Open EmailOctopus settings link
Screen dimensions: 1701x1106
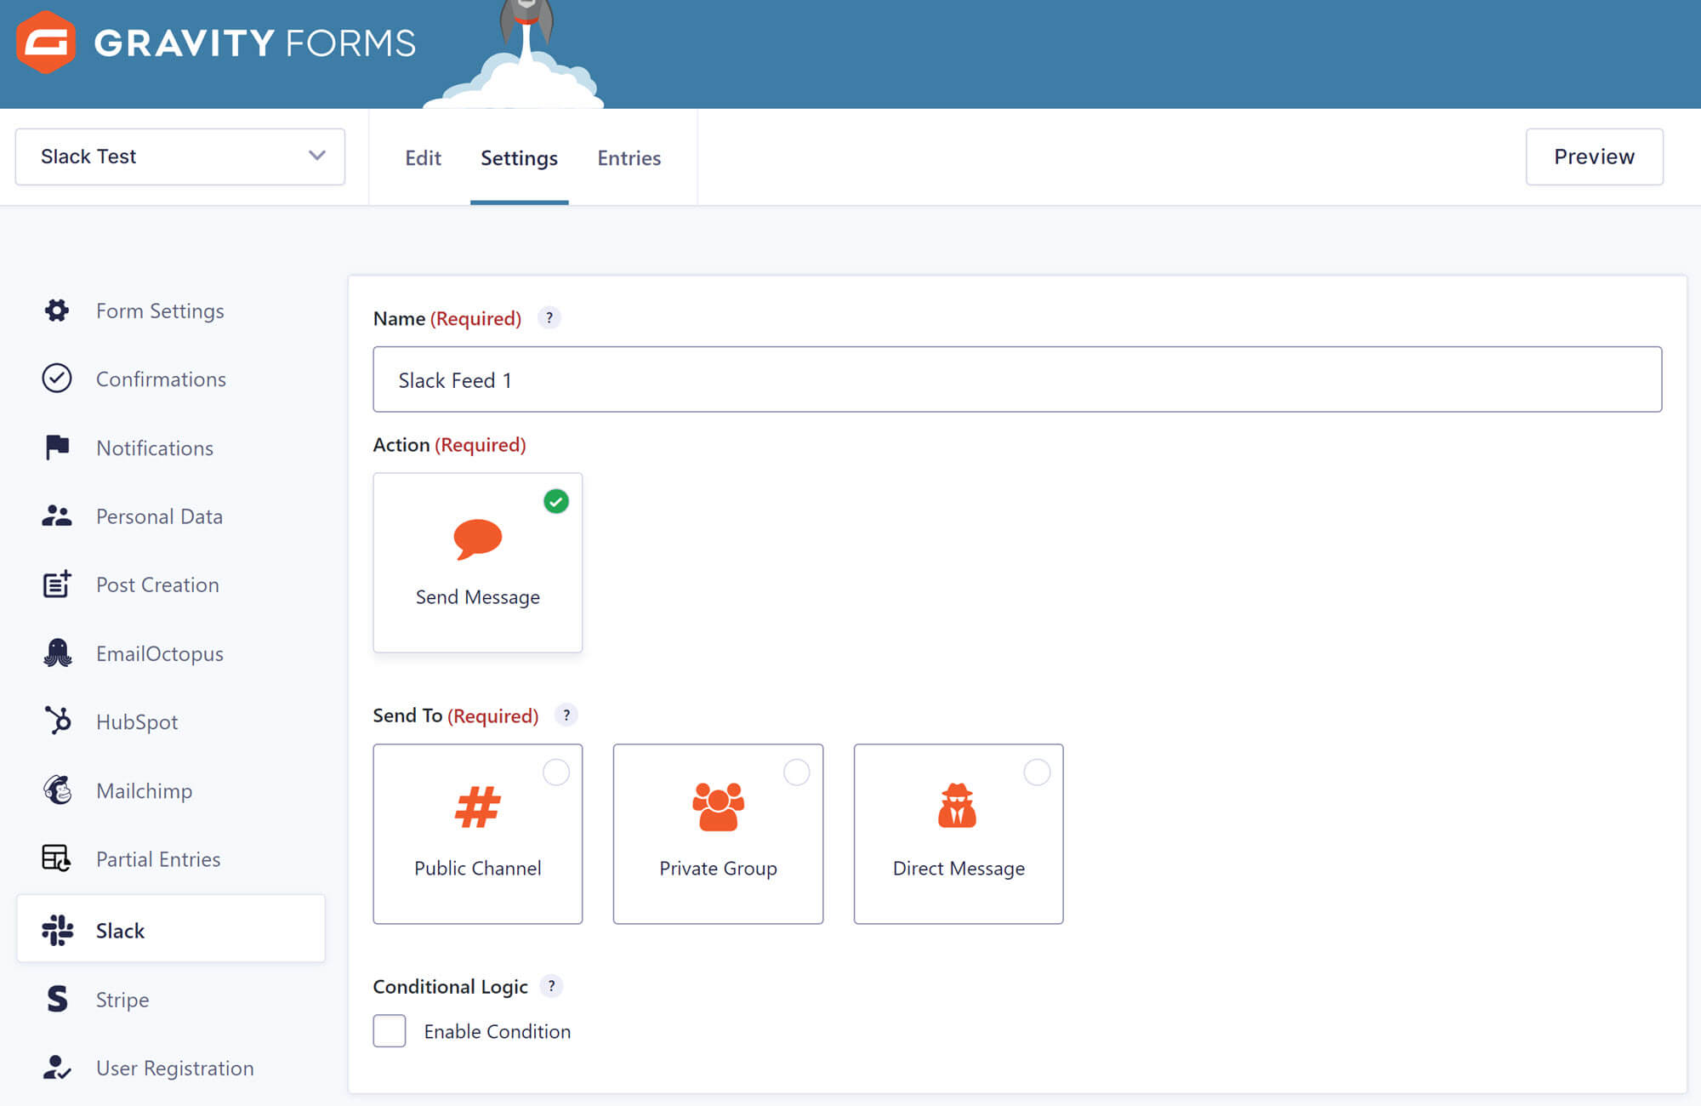160,653
